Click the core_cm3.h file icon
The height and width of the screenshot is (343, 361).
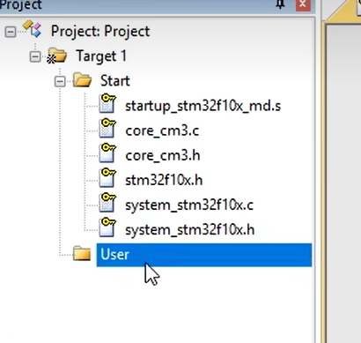tap(107, 153)
